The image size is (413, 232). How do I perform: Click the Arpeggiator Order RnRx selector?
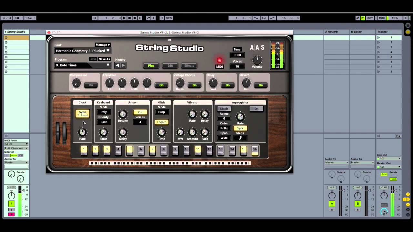point(224,128)
